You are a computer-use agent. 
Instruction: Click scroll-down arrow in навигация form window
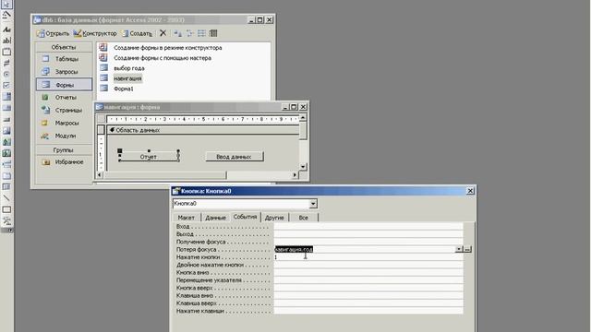coord(303,167)
